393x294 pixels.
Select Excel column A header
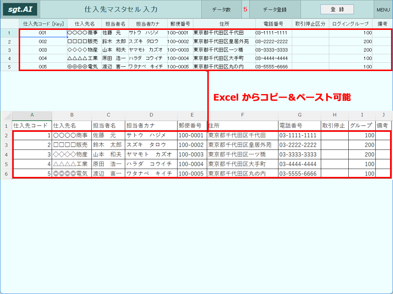(x=32, y=115)
